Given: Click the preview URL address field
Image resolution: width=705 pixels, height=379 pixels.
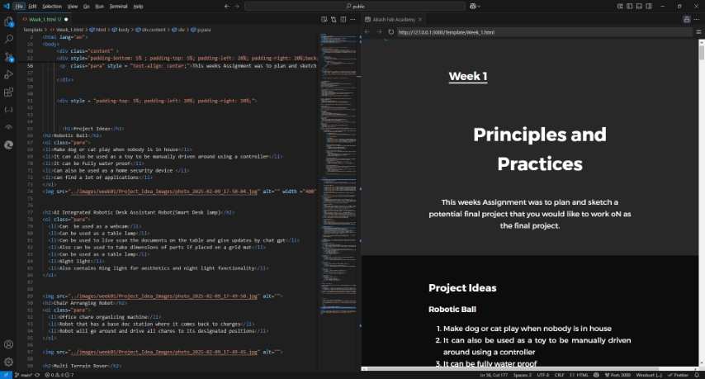Looking at the screenshot, I should coord(543,32).
